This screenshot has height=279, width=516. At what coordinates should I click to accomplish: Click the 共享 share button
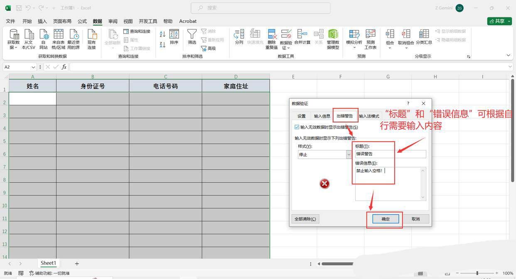point(499,21)
